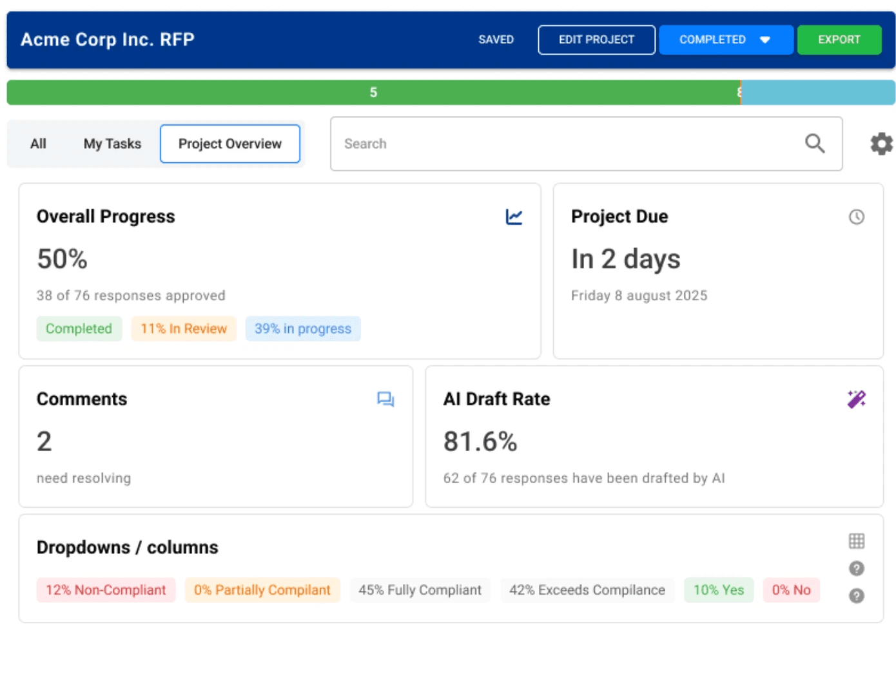The image size is (896, 692).
Task: Select the Project Overview tab
Action: tap(230, 144)
